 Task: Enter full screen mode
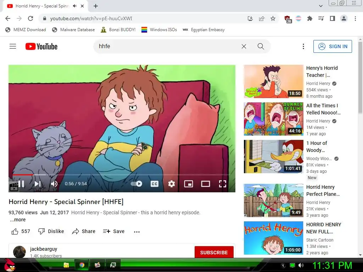pyautogui.click(x=223, y=184)
